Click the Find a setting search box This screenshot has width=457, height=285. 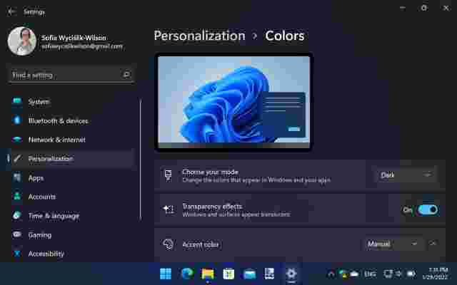(71, 75)
